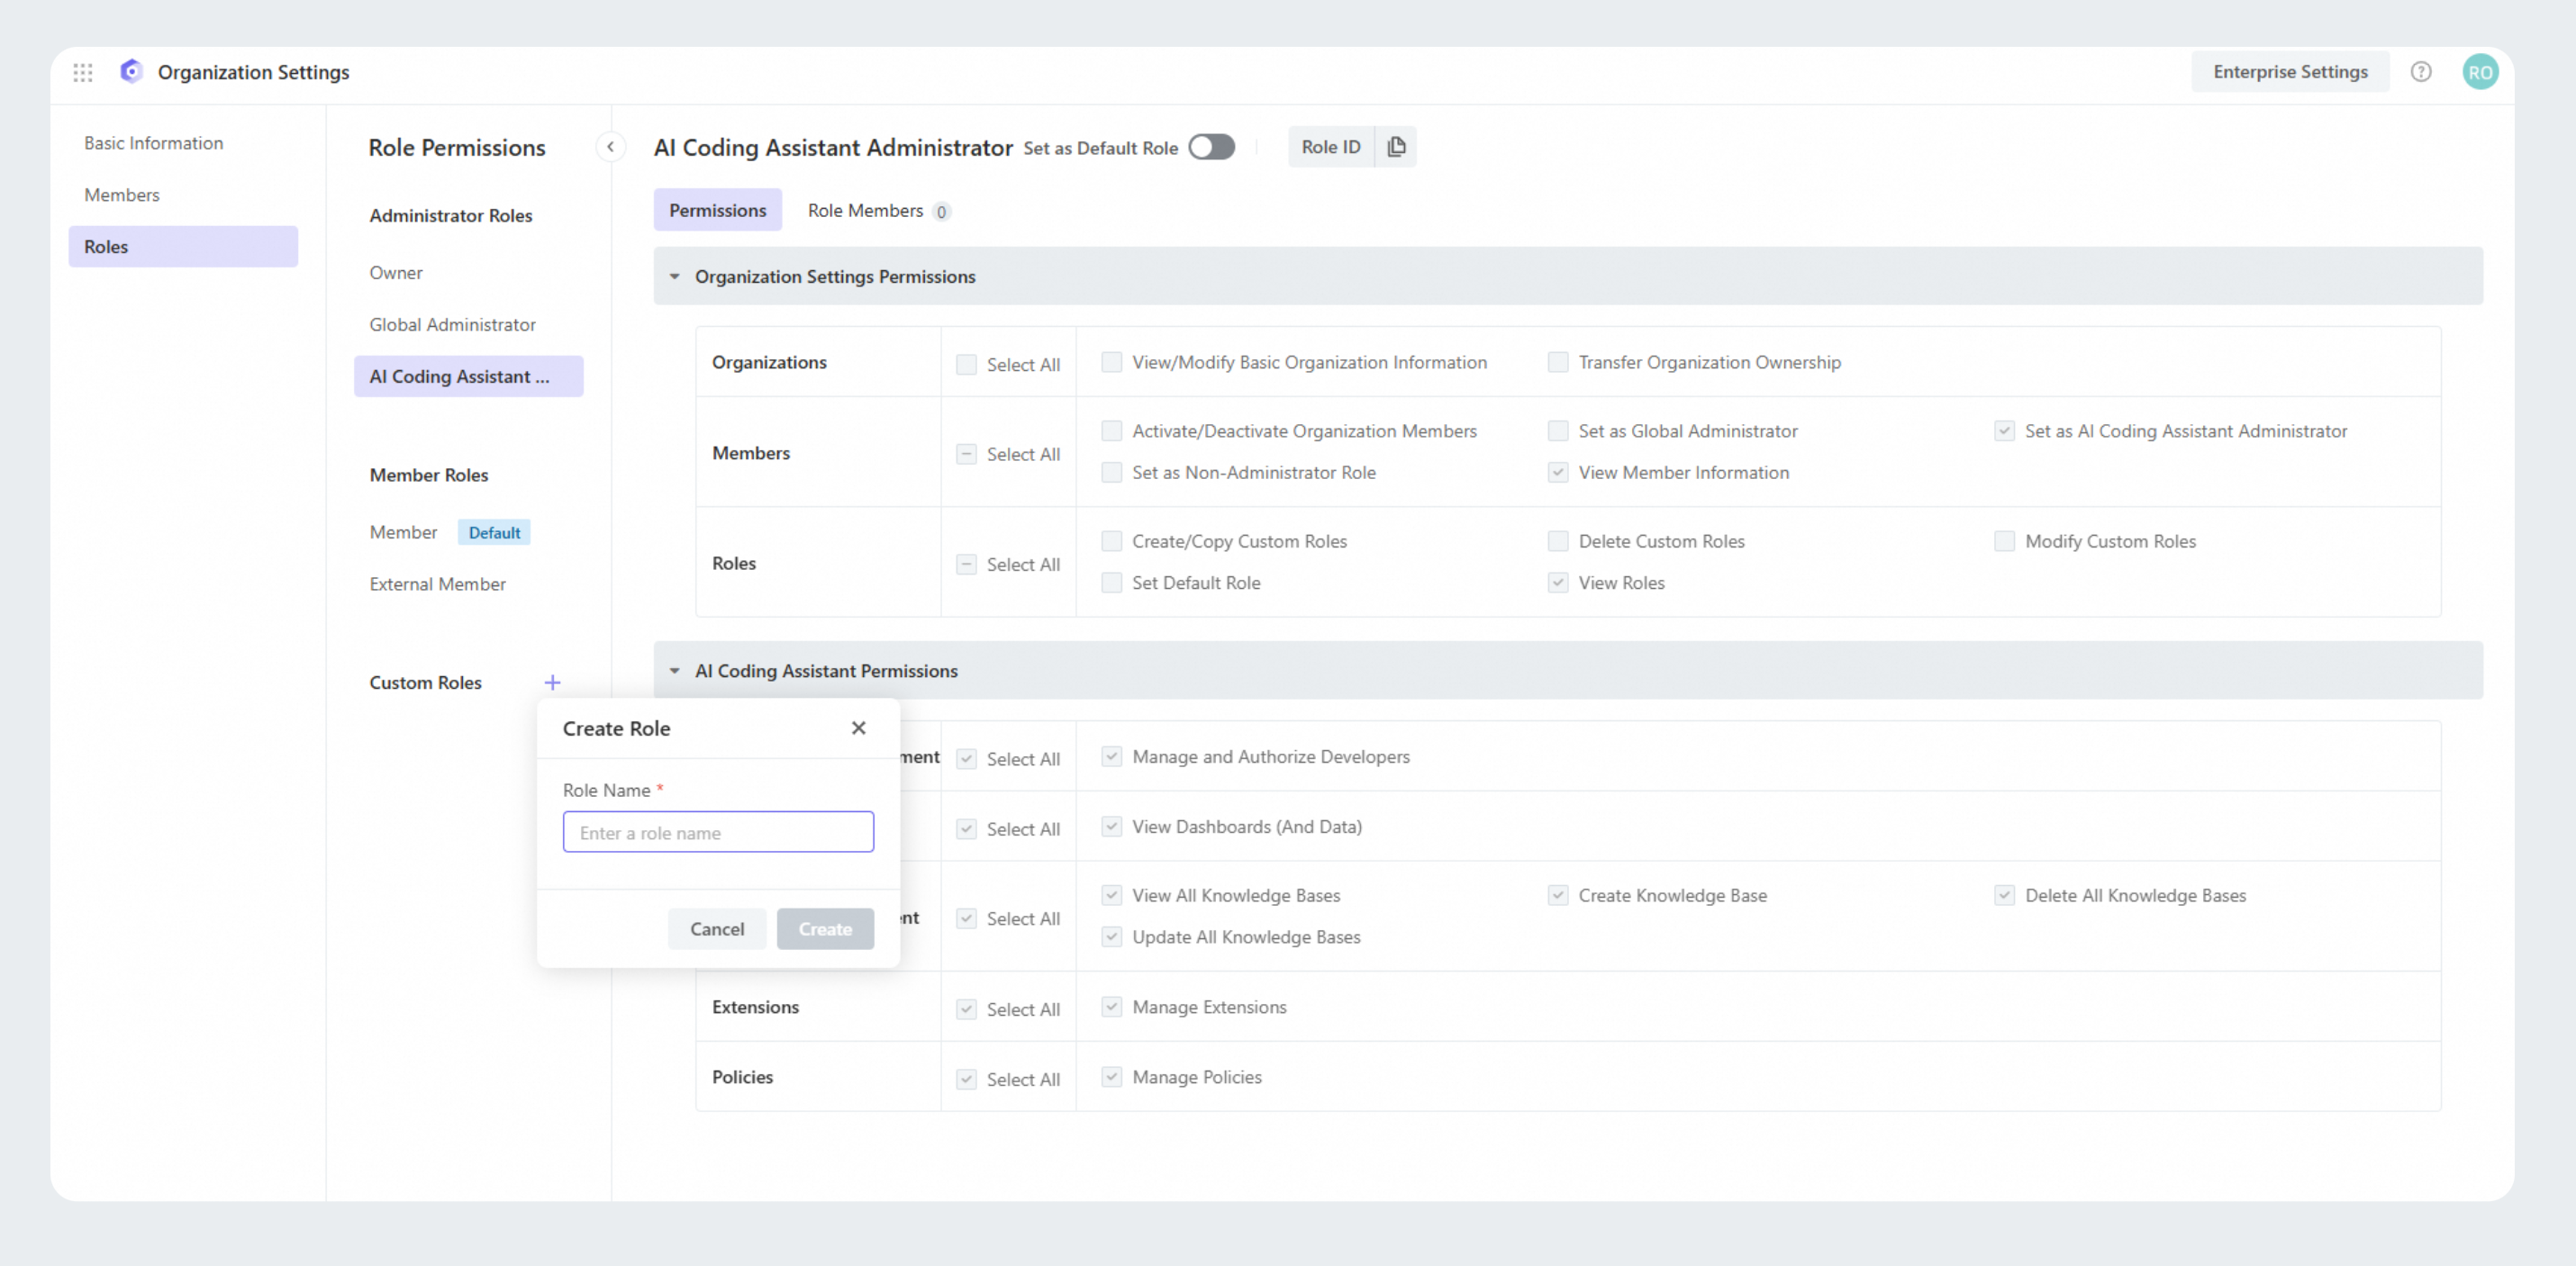Check Select All for Organizations row

[966, 365]
